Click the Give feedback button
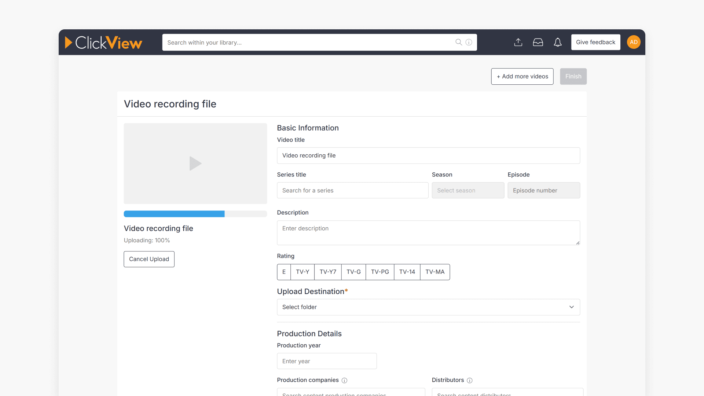The width and height of the screenshot is (704, 396). (x=595, y=42)
